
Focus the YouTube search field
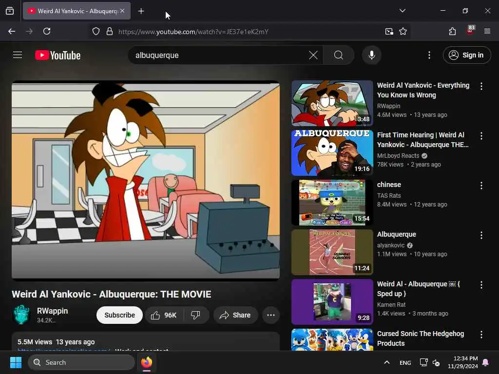tap(220, 56)
